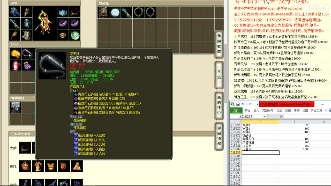The image size is (331, 186).
Task: Select the flame shield icon in 燃灯 set
Action: coord(64,166)
